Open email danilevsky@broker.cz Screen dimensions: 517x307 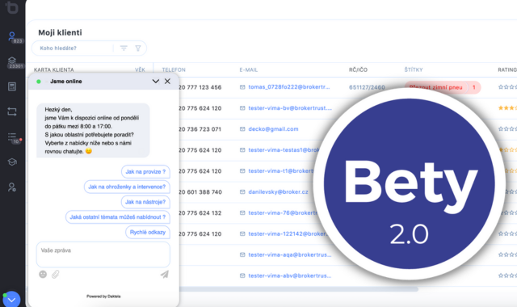pyautogui.click(x=278, y=192)
